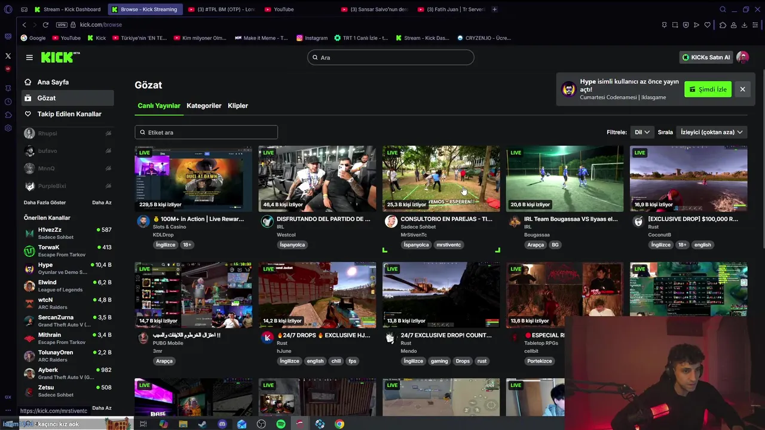Open the browser easy setup sliders icon
Image resolution: width=765 pixels, height=430 pixels.
pyautogui.click(x=755, y=24)
